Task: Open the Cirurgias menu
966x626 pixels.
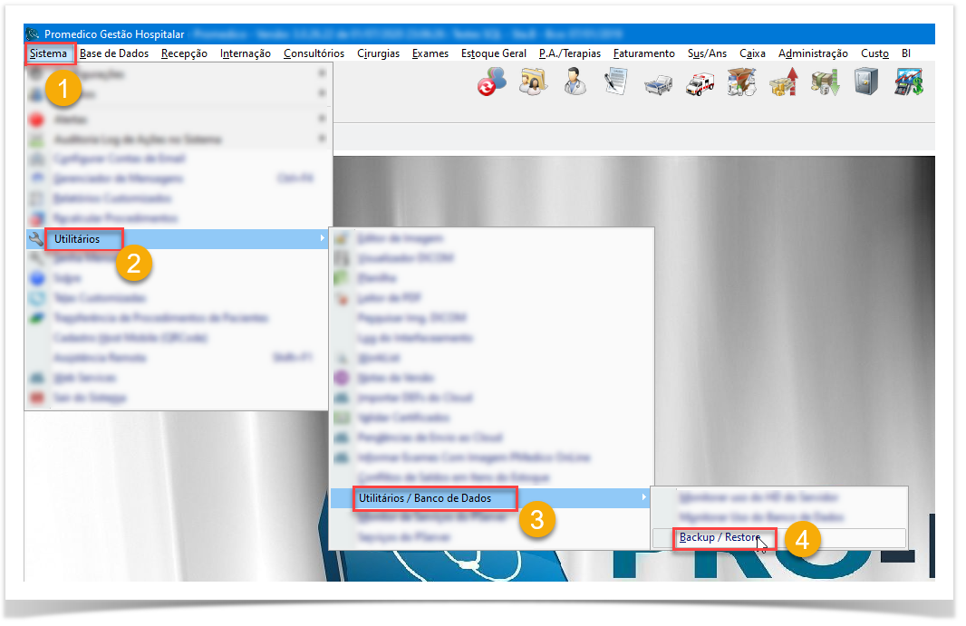Action: pyautogui.click(x=378, y=53)
